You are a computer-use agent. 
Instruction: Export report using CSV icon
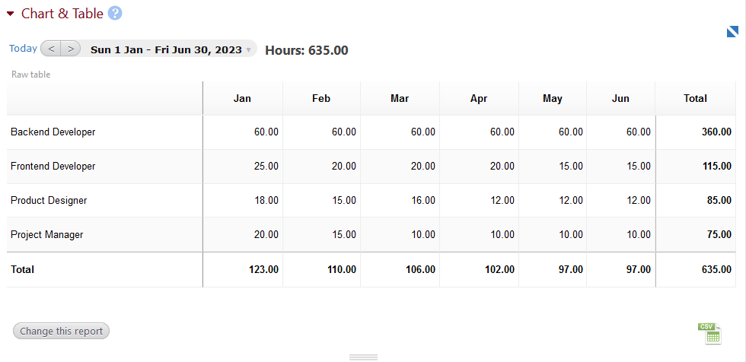coord(709,333)
